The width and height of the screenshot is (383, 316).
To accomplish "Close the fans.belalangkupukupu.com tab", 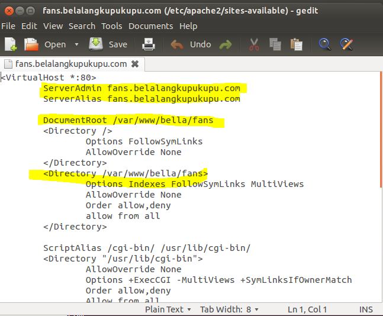I will pos(135,64).
